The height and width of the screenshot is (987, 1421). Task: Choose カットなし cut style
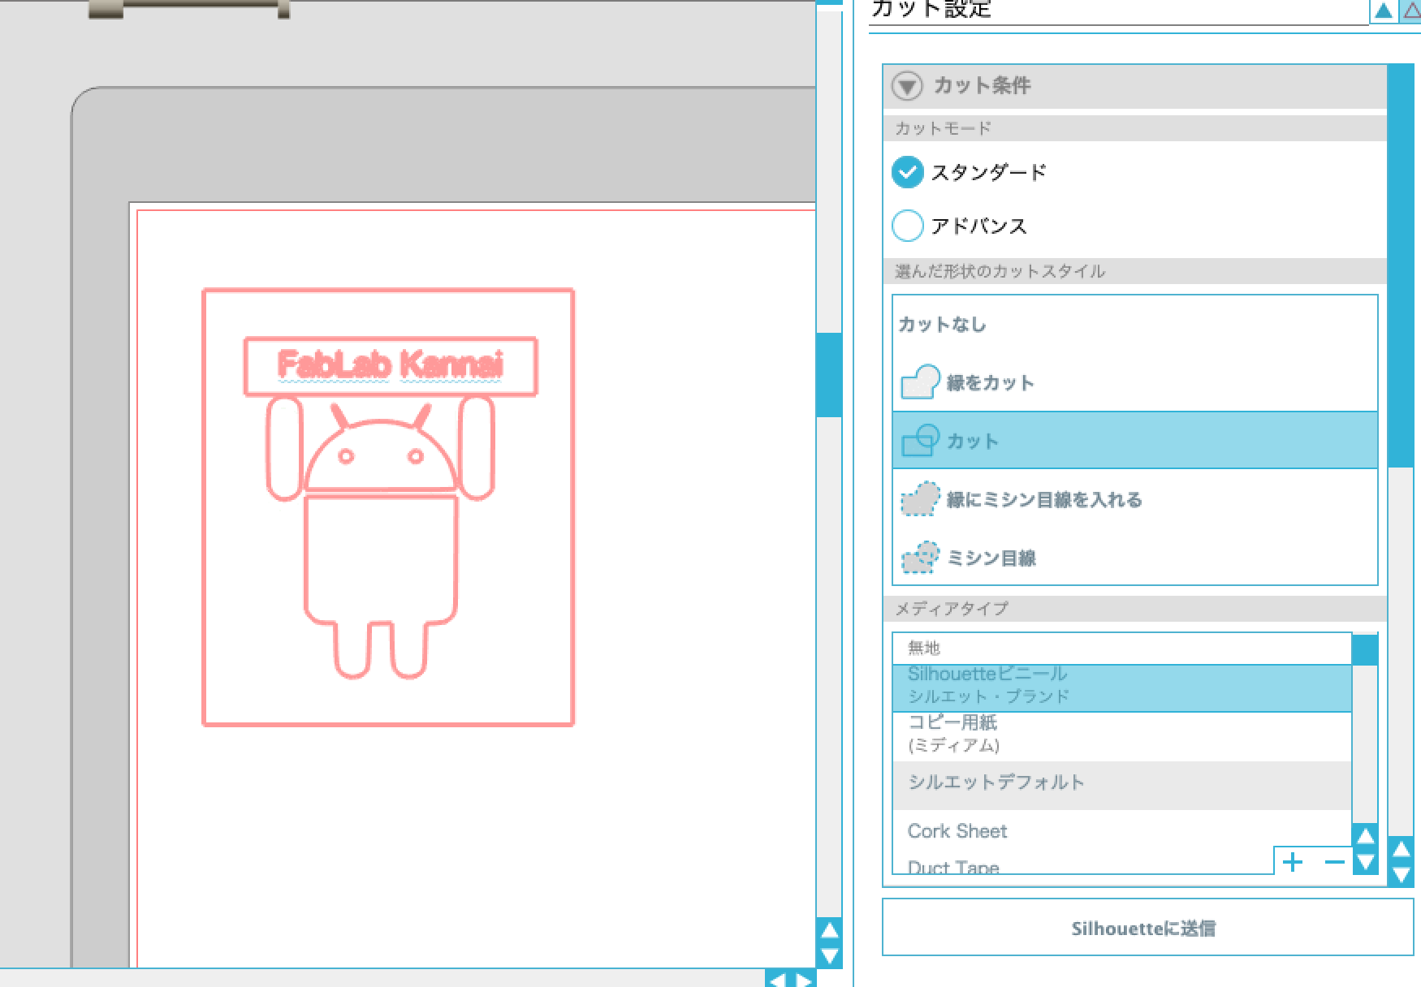pyautogui.click(x=1134, y=325)
